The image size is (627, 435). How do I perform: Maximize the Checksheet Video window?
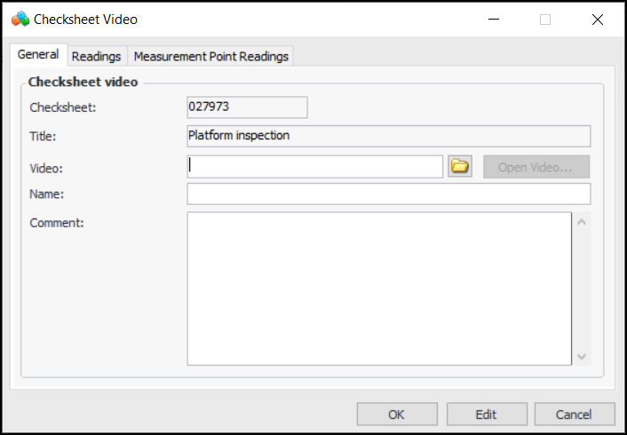(x=545, y=19)
